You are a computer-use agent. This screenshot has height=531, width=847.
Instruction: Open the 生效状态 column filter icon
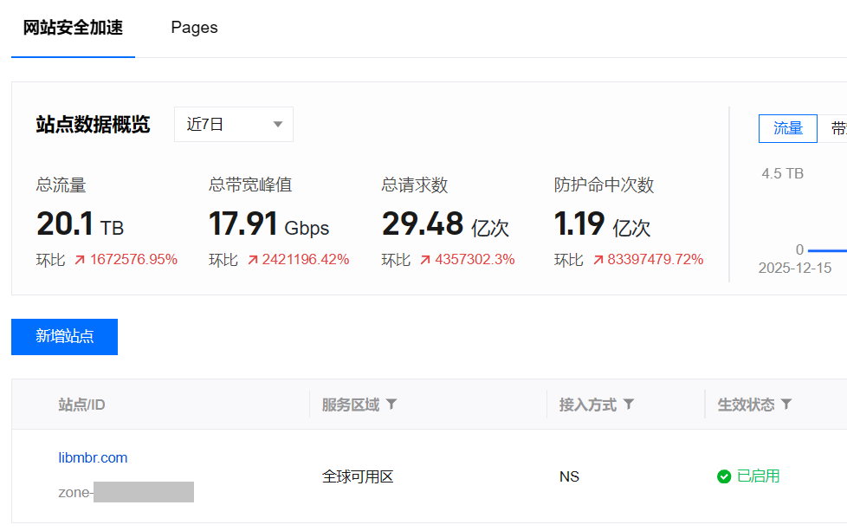pyautogui.click(x=786, y=405)
